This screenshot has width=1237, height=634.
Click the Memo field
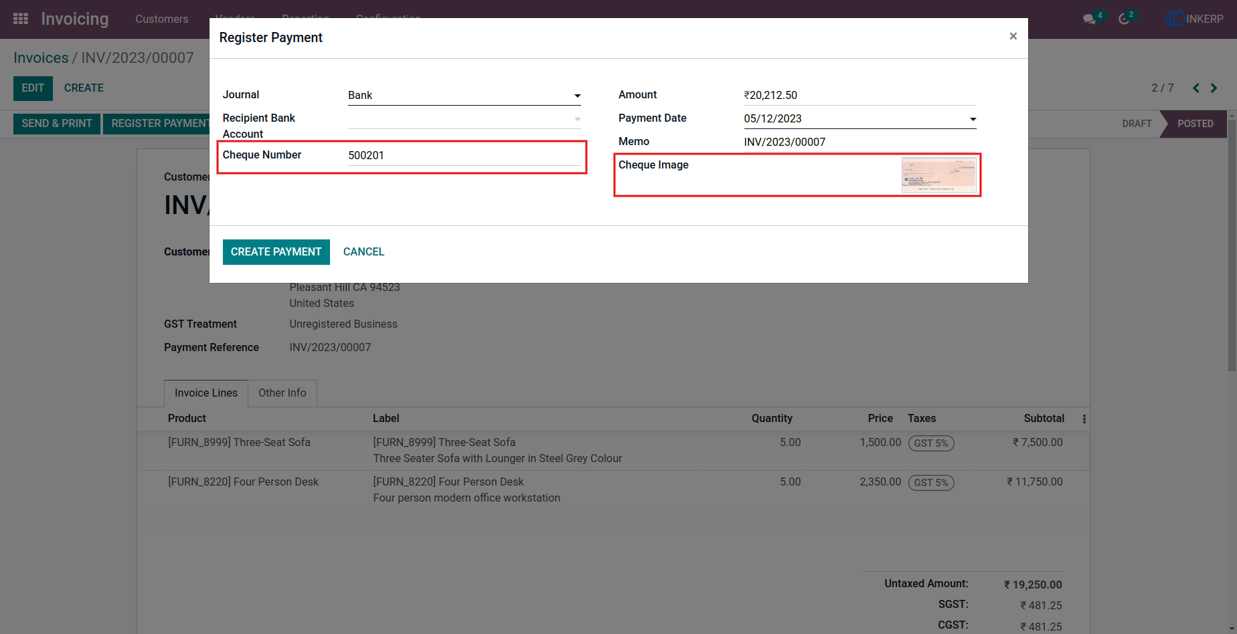pyautogui.click(x=859, y=142)
